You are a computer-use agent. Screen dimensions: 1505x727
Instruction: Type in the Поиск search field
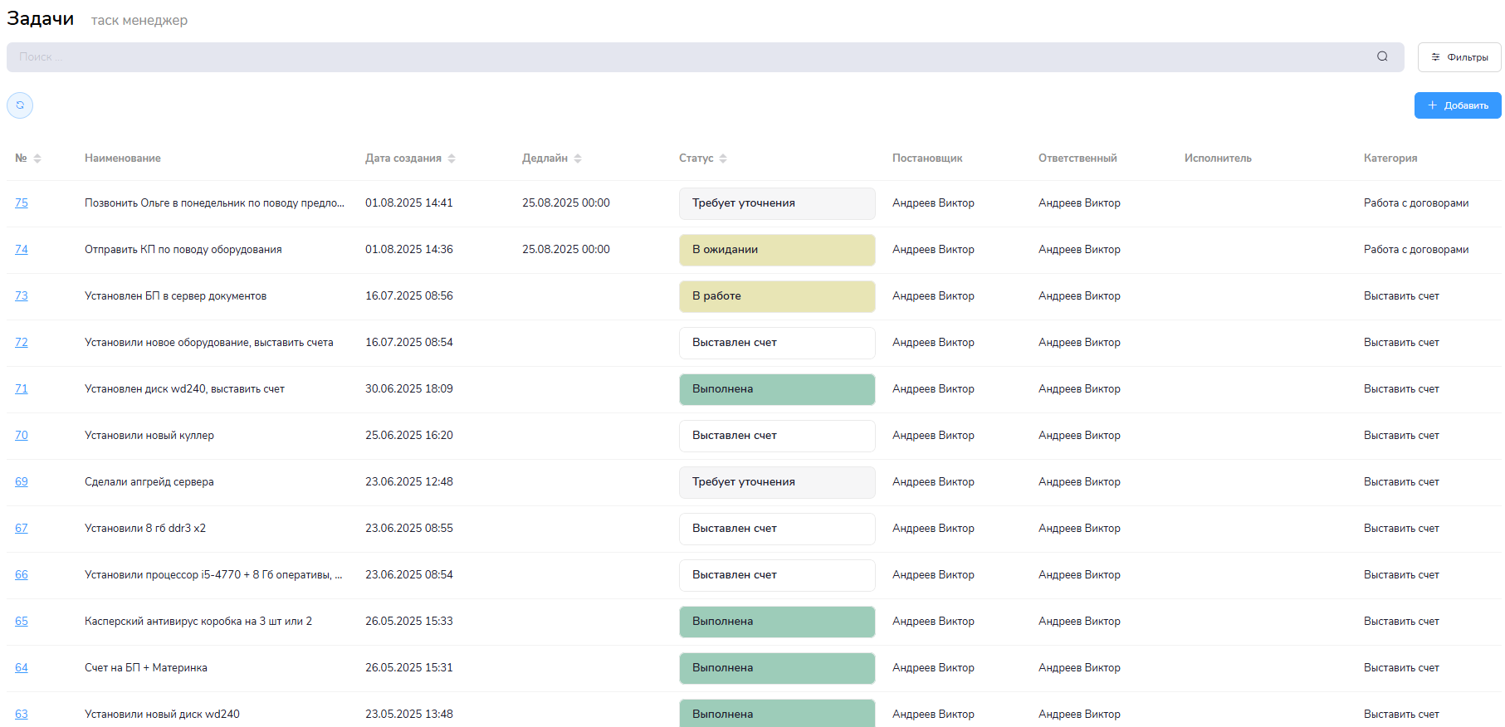point(689,57)
